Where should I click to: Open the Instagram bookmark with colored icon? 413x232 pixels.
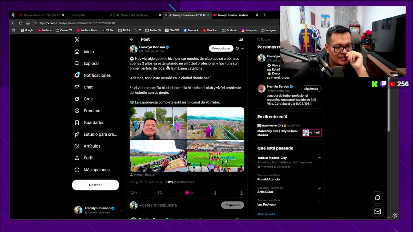(x=249, y=30)
